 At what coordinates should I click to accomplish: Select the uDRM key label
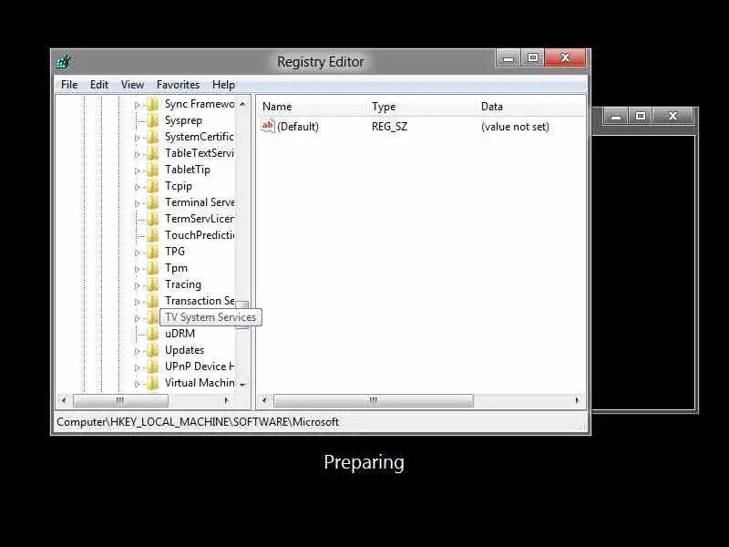pyautogui.click(x=180, y=334)
